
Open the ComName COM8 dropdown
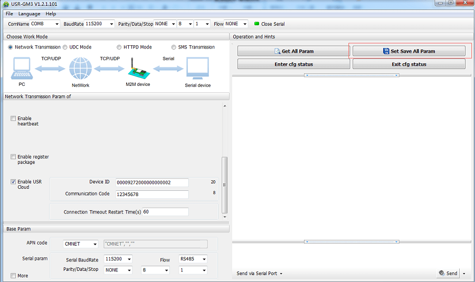[x=56, y=24]
